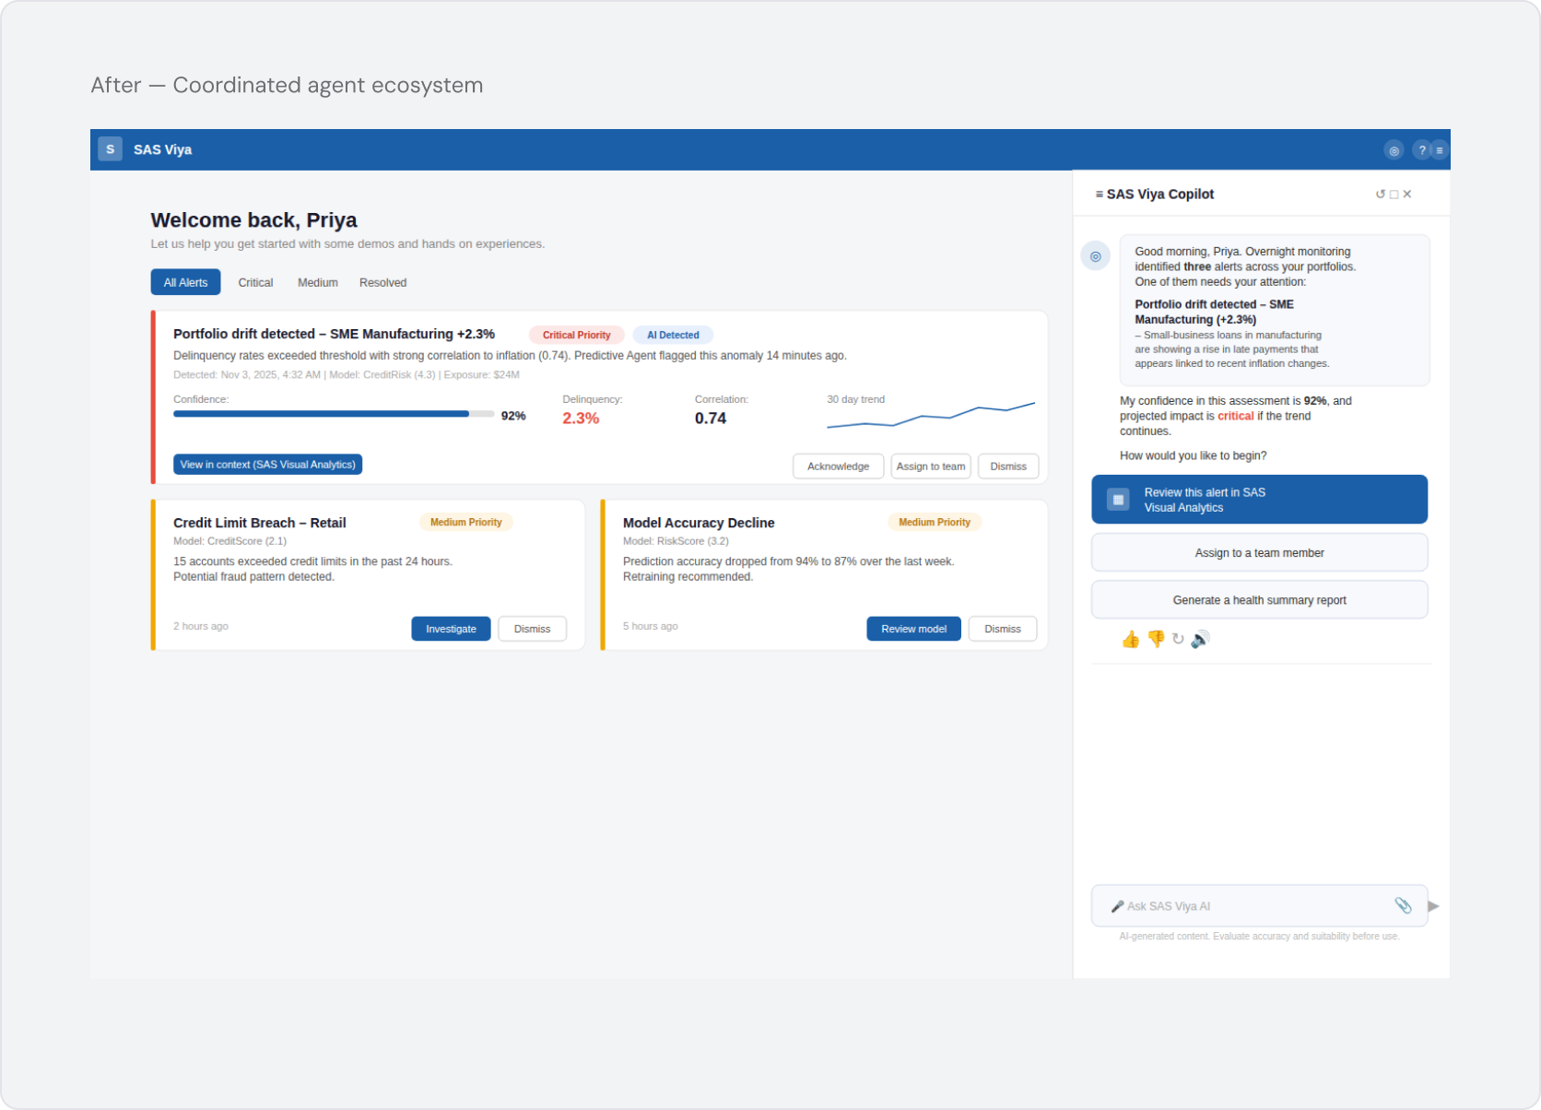Open the Copilot target icon in header
The width and height of the screenshot is (1541, 1110).
1394,150
